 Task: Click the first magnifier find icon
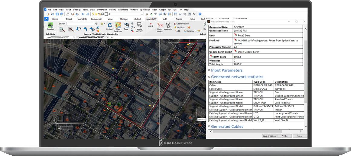click(x=62, y=29)
